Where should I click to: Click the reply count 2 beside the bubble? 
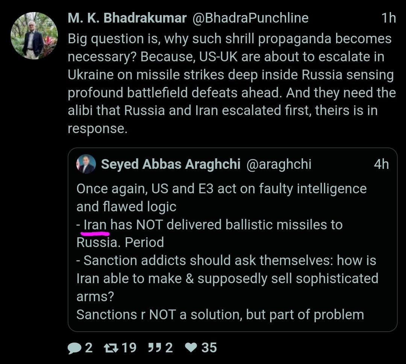[x=88, y=348]
